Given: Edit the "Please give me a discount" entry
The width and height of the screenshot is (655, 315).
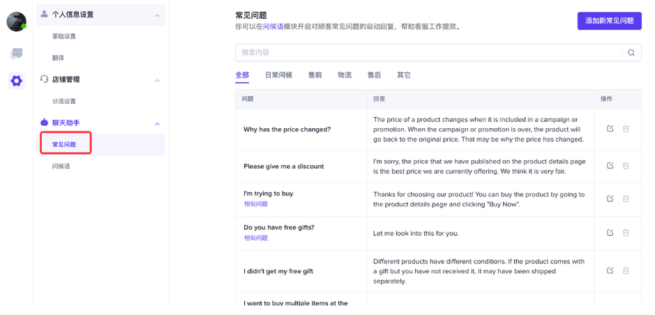Looking at the screenshot, I should coord(610,166).
